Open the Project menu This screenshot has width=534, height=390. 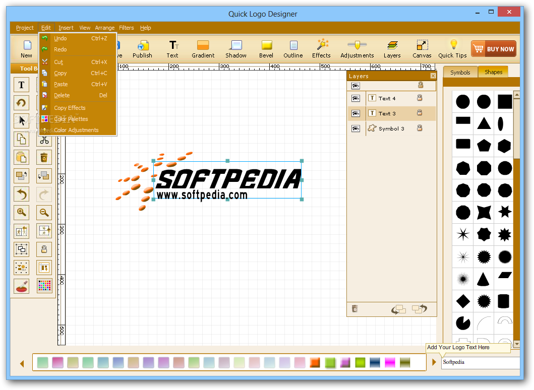(x=25, y=28)
